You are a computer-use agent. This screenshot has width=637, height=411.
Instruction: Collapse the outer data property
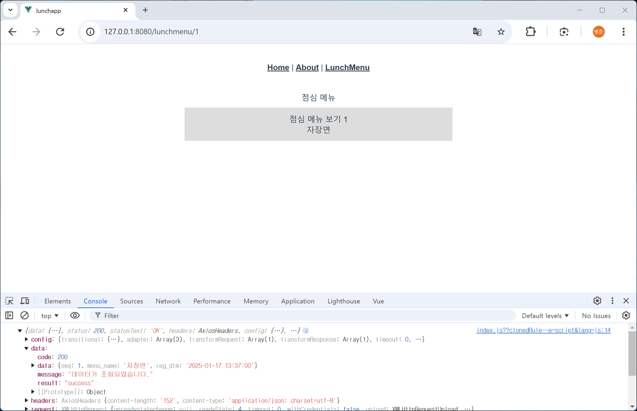[x=26, y=348]
